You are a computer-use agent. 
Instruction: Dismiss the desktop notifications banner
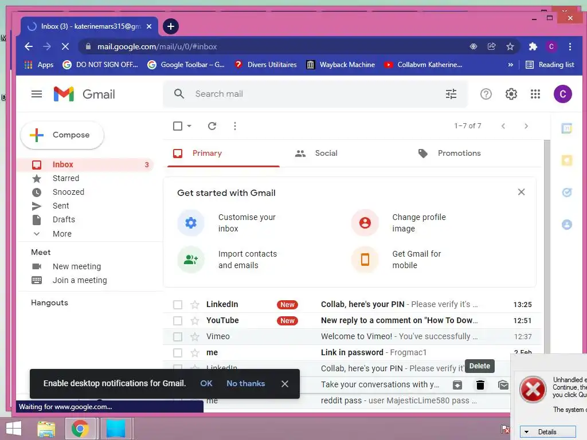pos(285,384)
